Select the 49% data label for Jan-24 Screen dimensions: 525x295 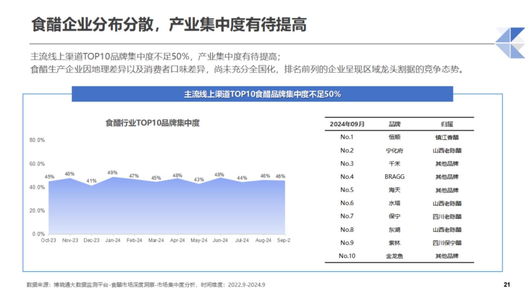click(x=113, y=173)
